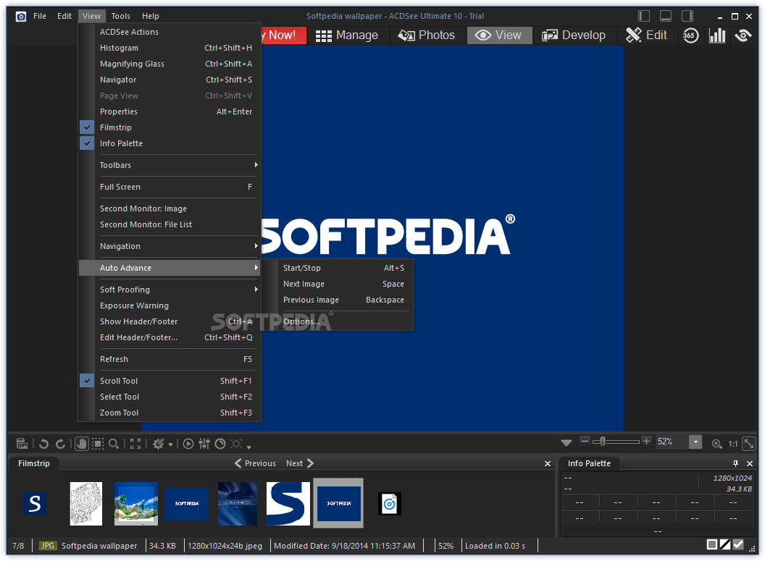The width and height of the screenshot is (765, 561).
Task: Click the 1:1 actual size button
Action: [733, 444]
